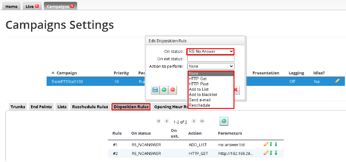Click the Presentation column header

tap(266, 73)
